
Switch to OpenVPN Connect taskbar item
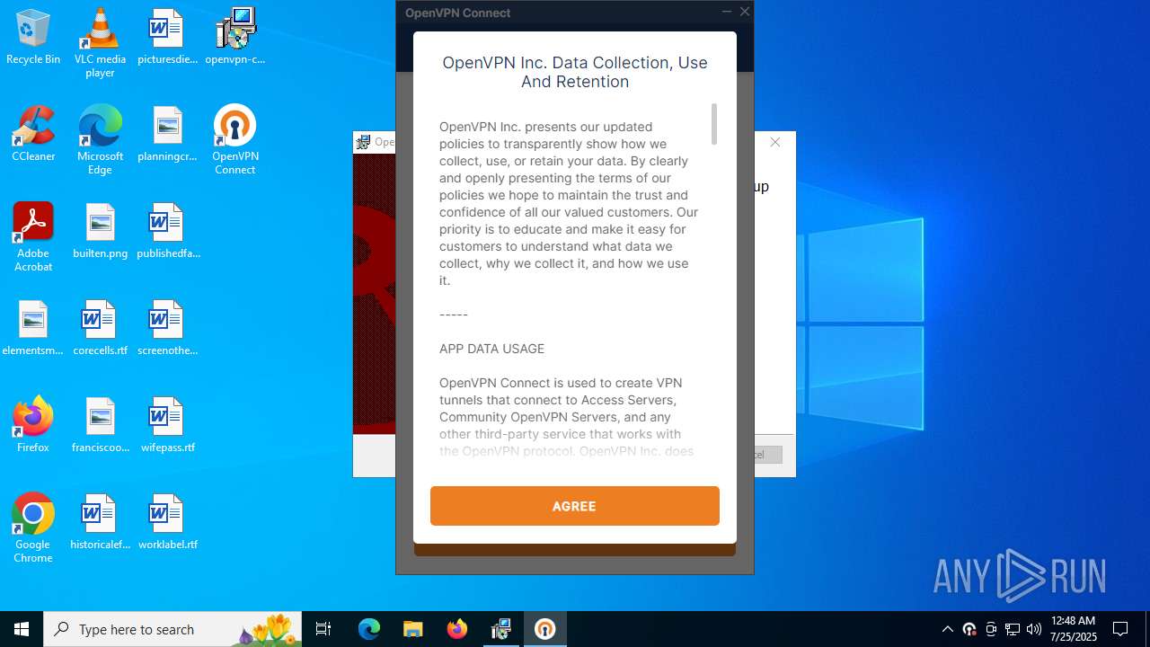(544, 629)
